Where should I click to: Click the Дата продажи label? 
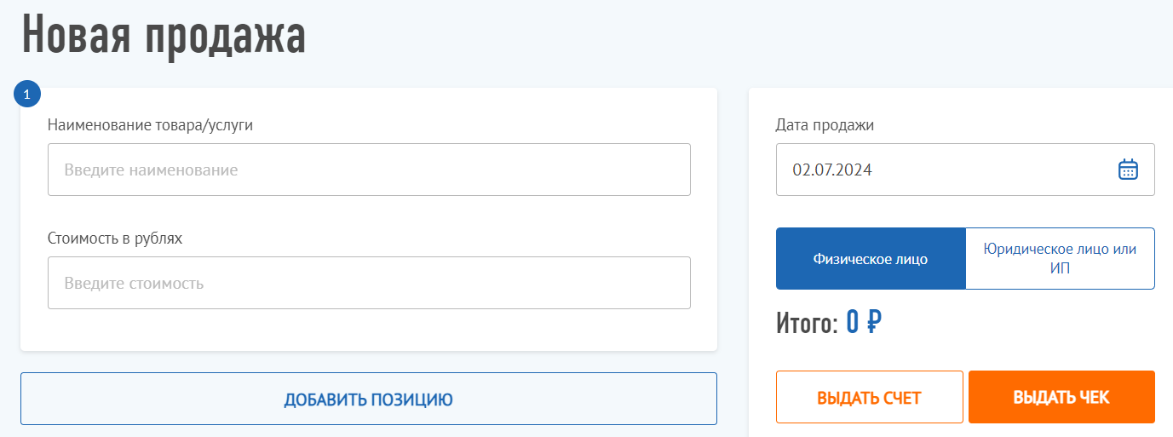pos(825,125)
